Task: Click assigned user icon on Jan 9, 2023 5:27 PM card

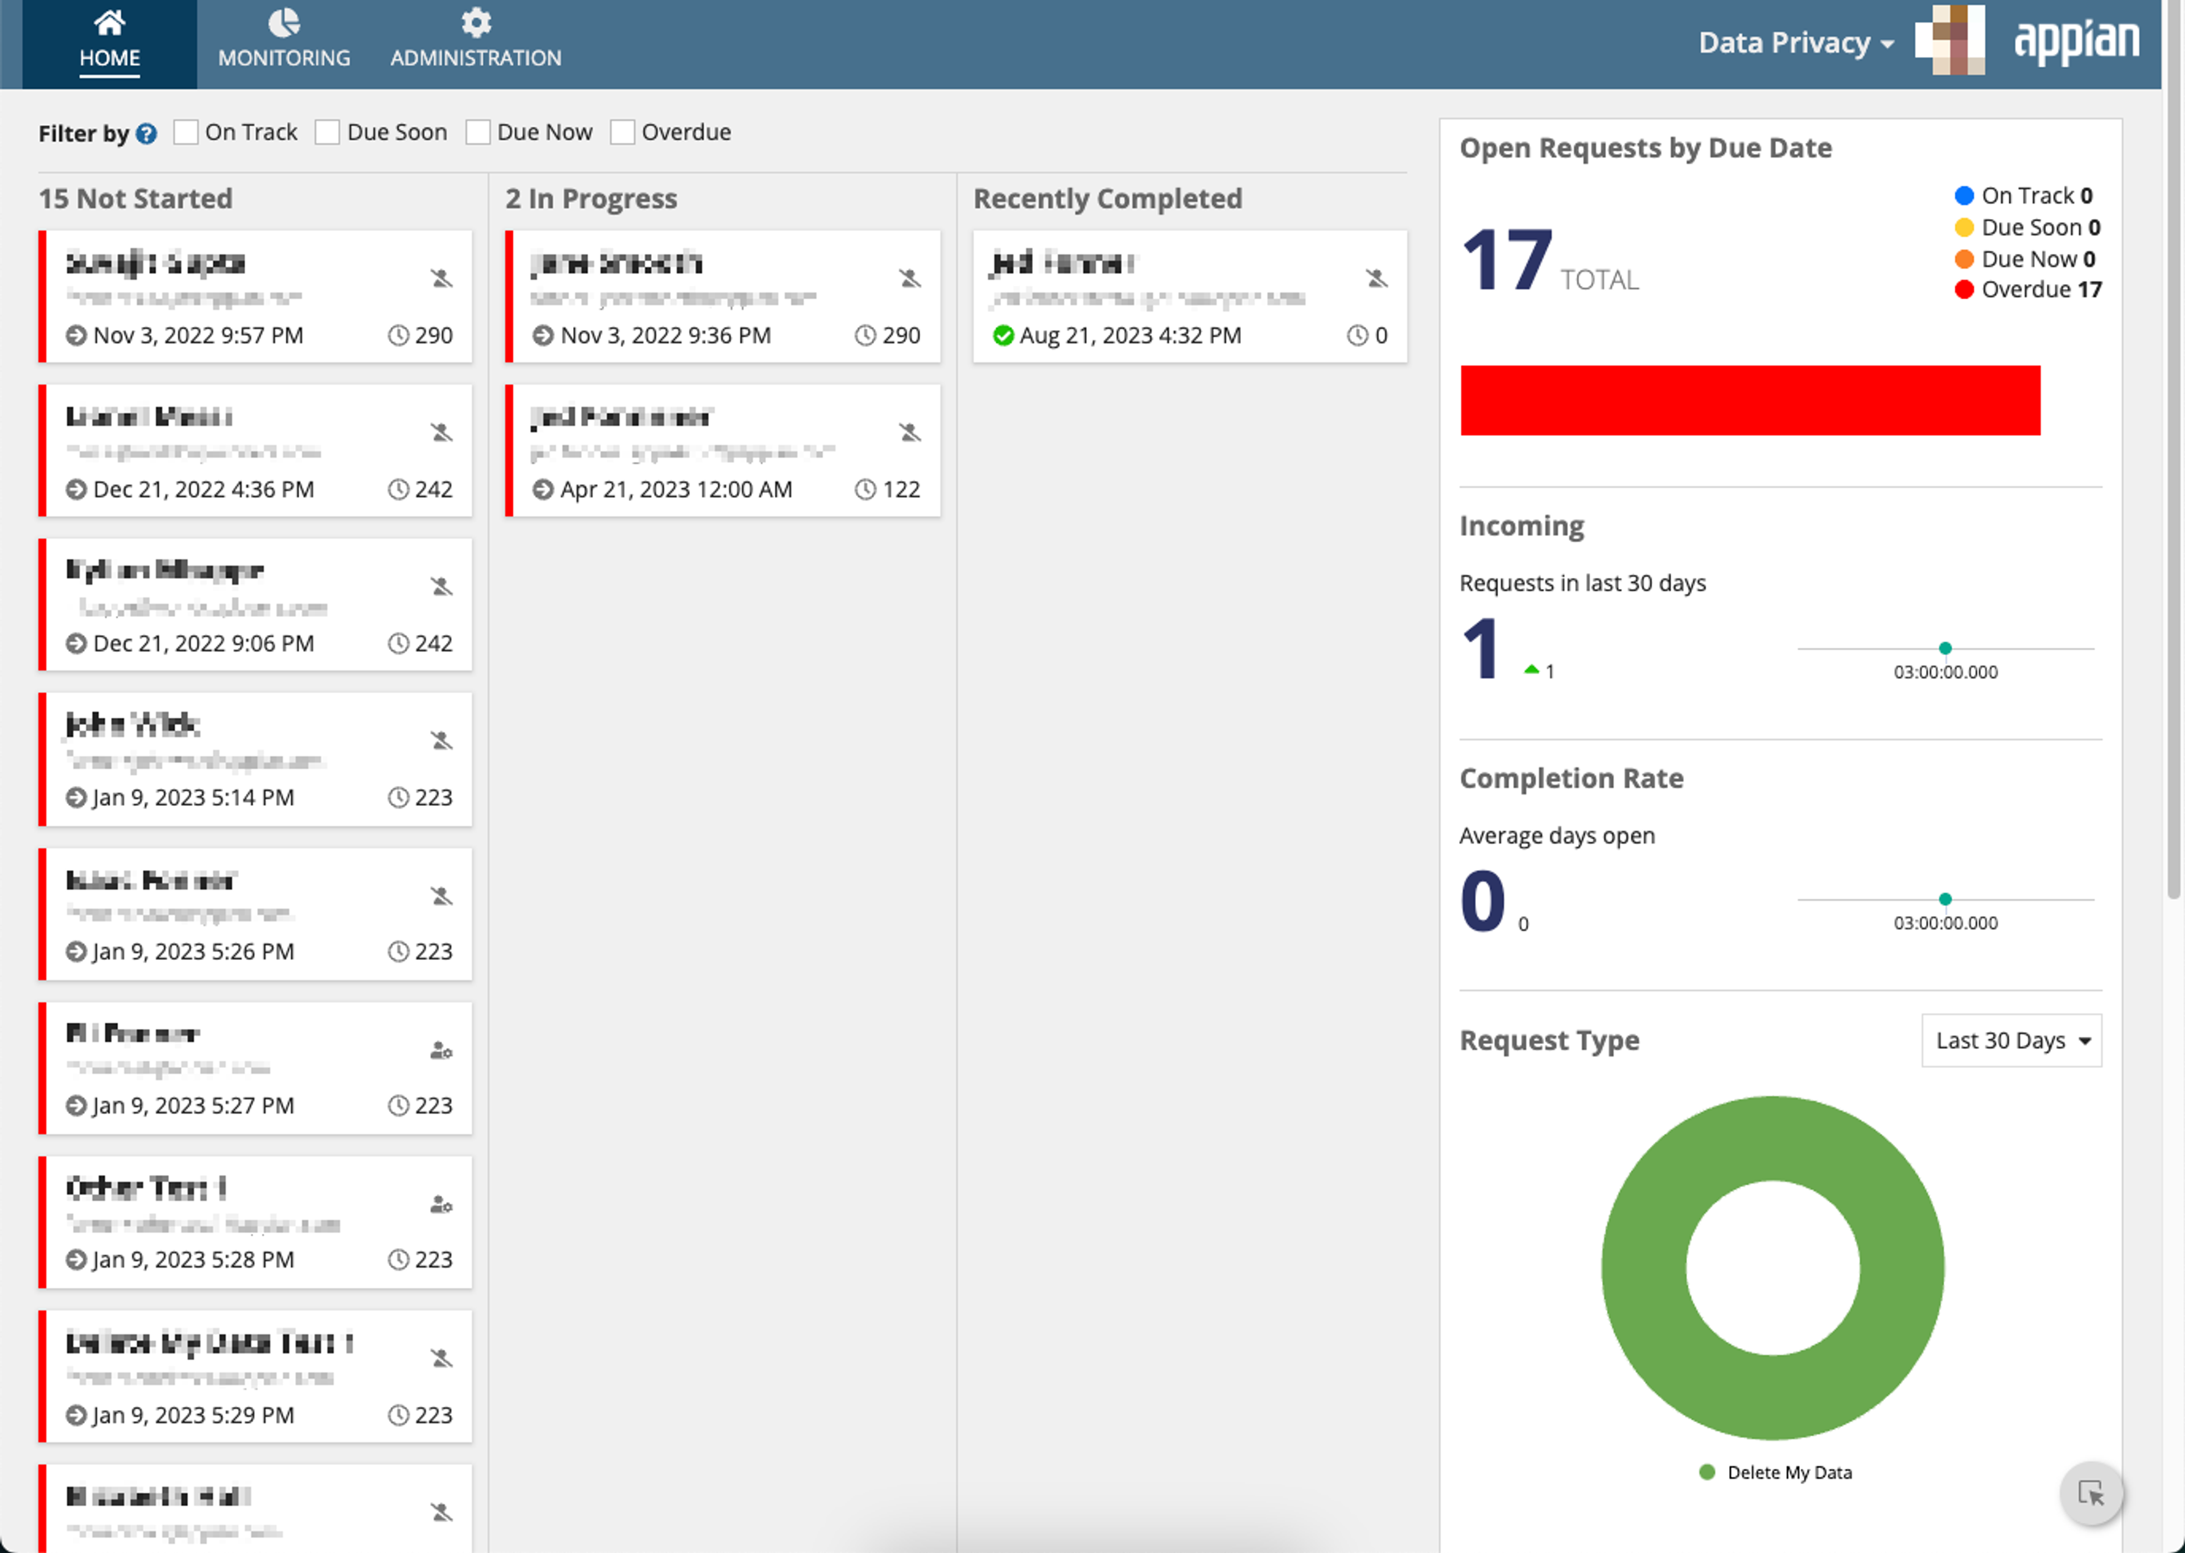Action: click(x=441, y=1050)
